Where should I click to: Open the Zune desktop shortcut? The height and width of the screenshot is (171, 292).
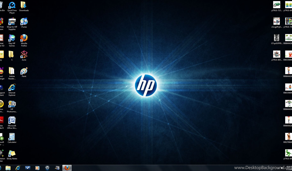point(24,56)
